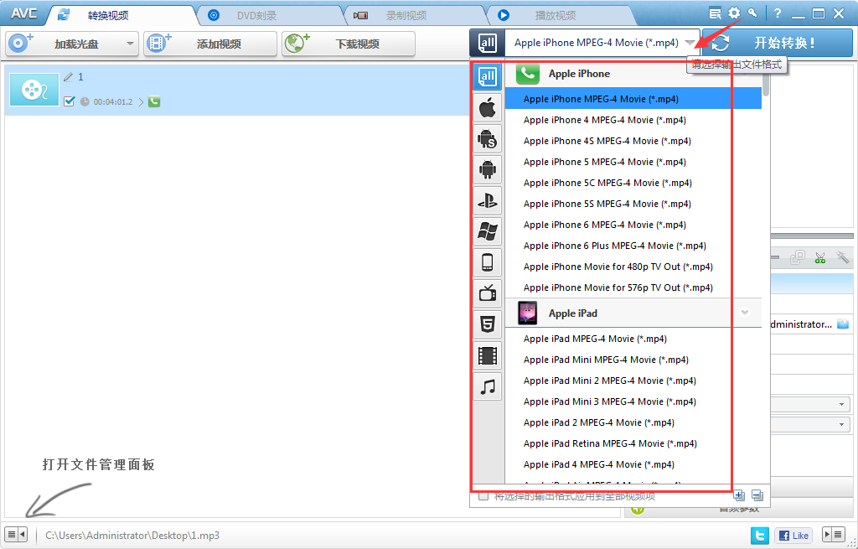This screenshot has width=858, height=549.
Task: Click the magic wand effects icon
Action: (x=842, y=256)
